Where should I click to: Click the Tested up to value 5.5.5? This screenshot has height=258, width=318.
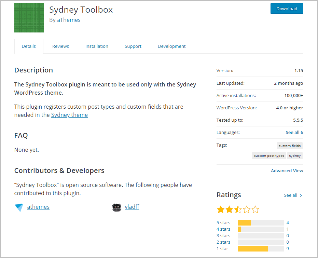(x=298, y=120)
